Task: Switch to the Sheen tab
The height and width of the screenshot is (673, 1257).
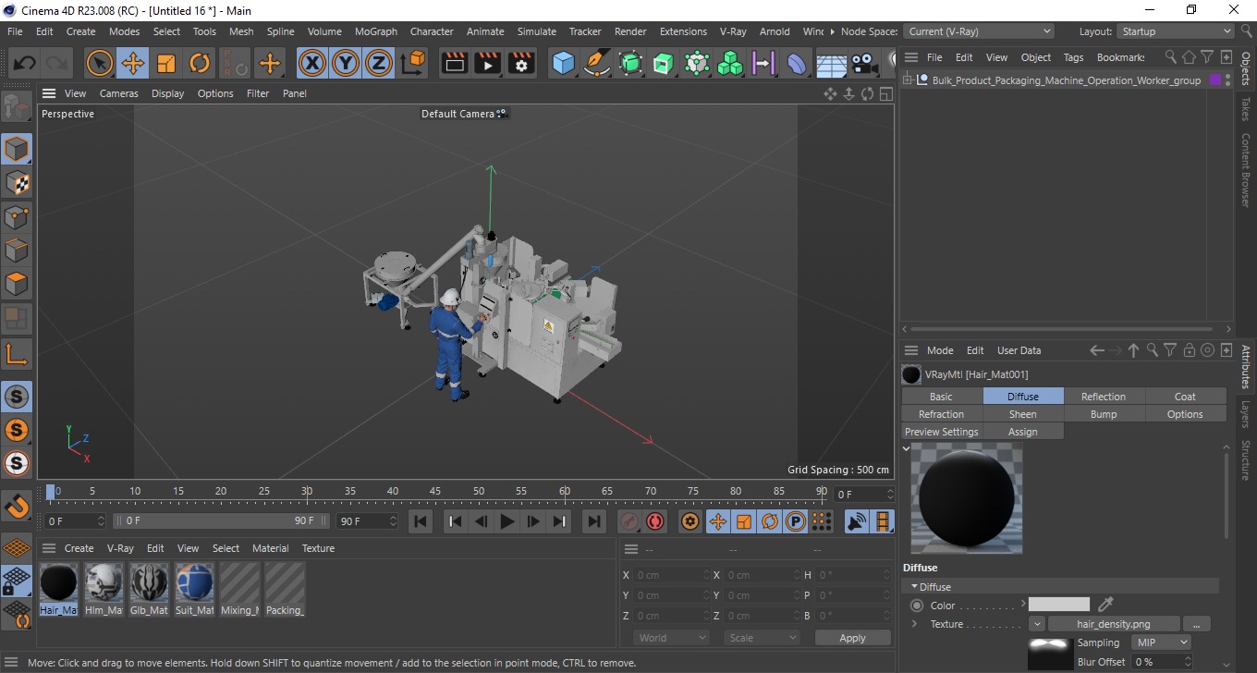Action: (1023, 414)
